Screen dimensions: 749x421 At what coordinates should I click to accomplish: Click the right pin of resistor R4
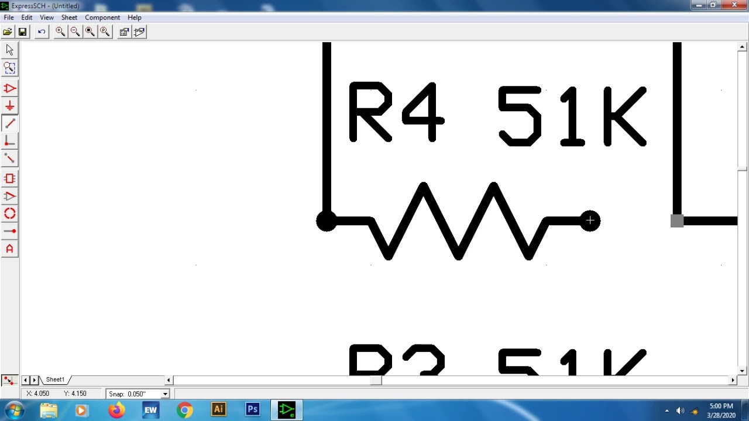click(590, 220)
